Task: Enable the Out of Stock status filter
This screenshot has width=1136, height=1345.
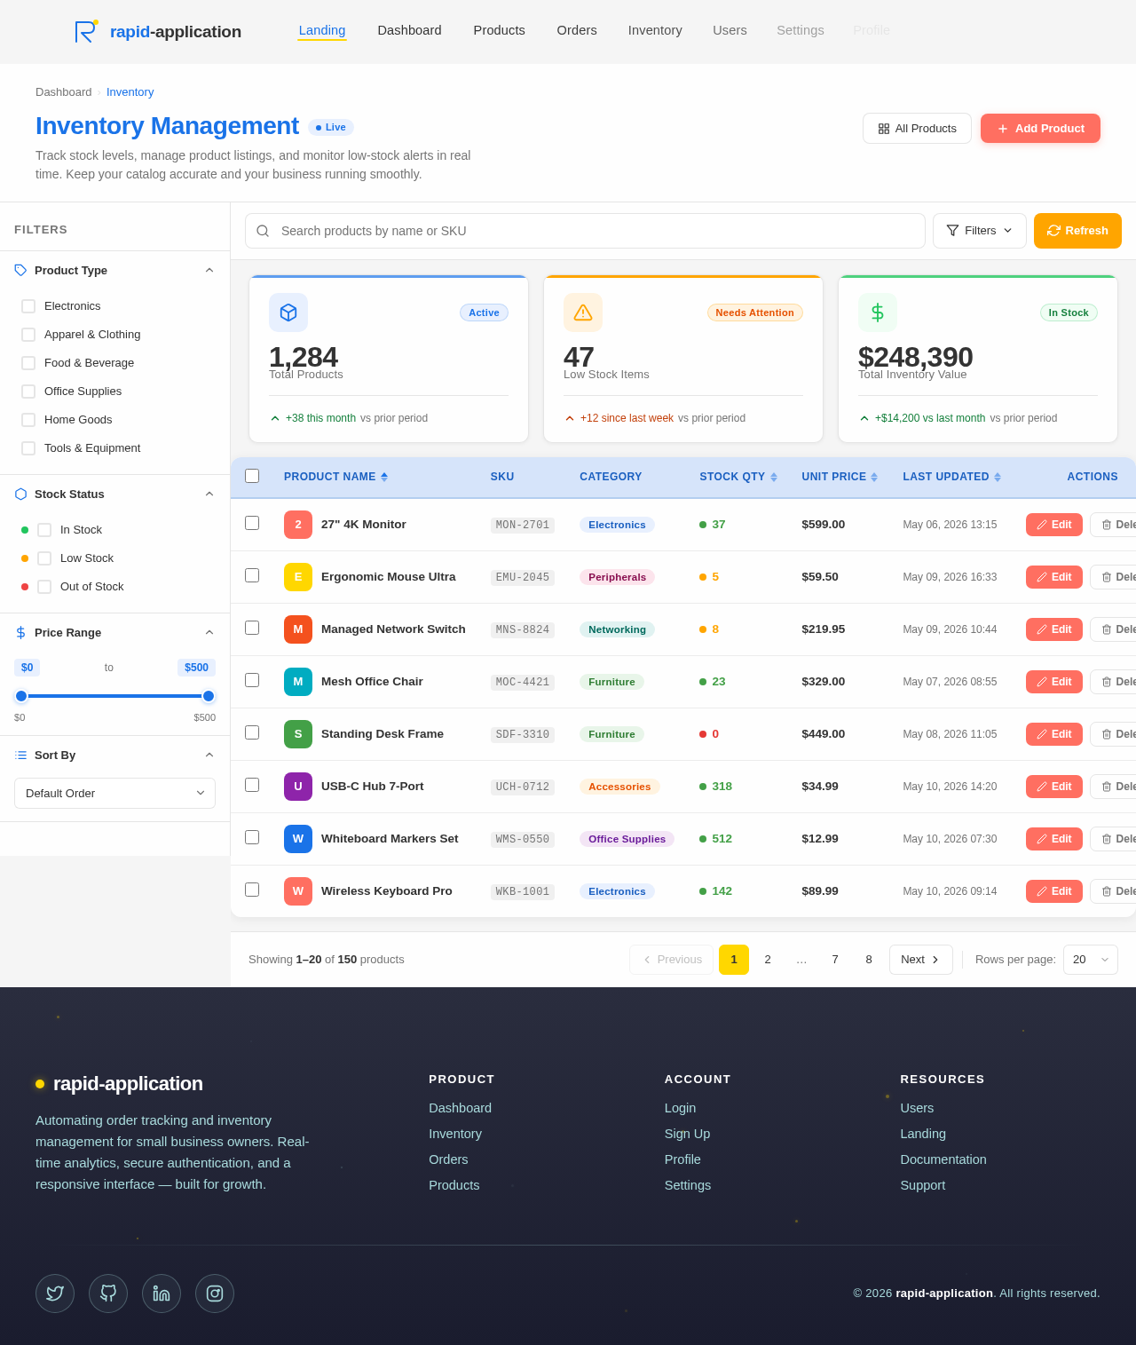Action: point(44,587)
